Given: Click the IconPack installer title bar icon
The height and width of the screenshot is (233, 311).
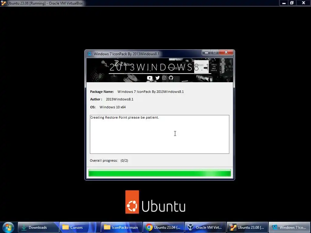Looking at the screenshot, I should click(90, 54).
